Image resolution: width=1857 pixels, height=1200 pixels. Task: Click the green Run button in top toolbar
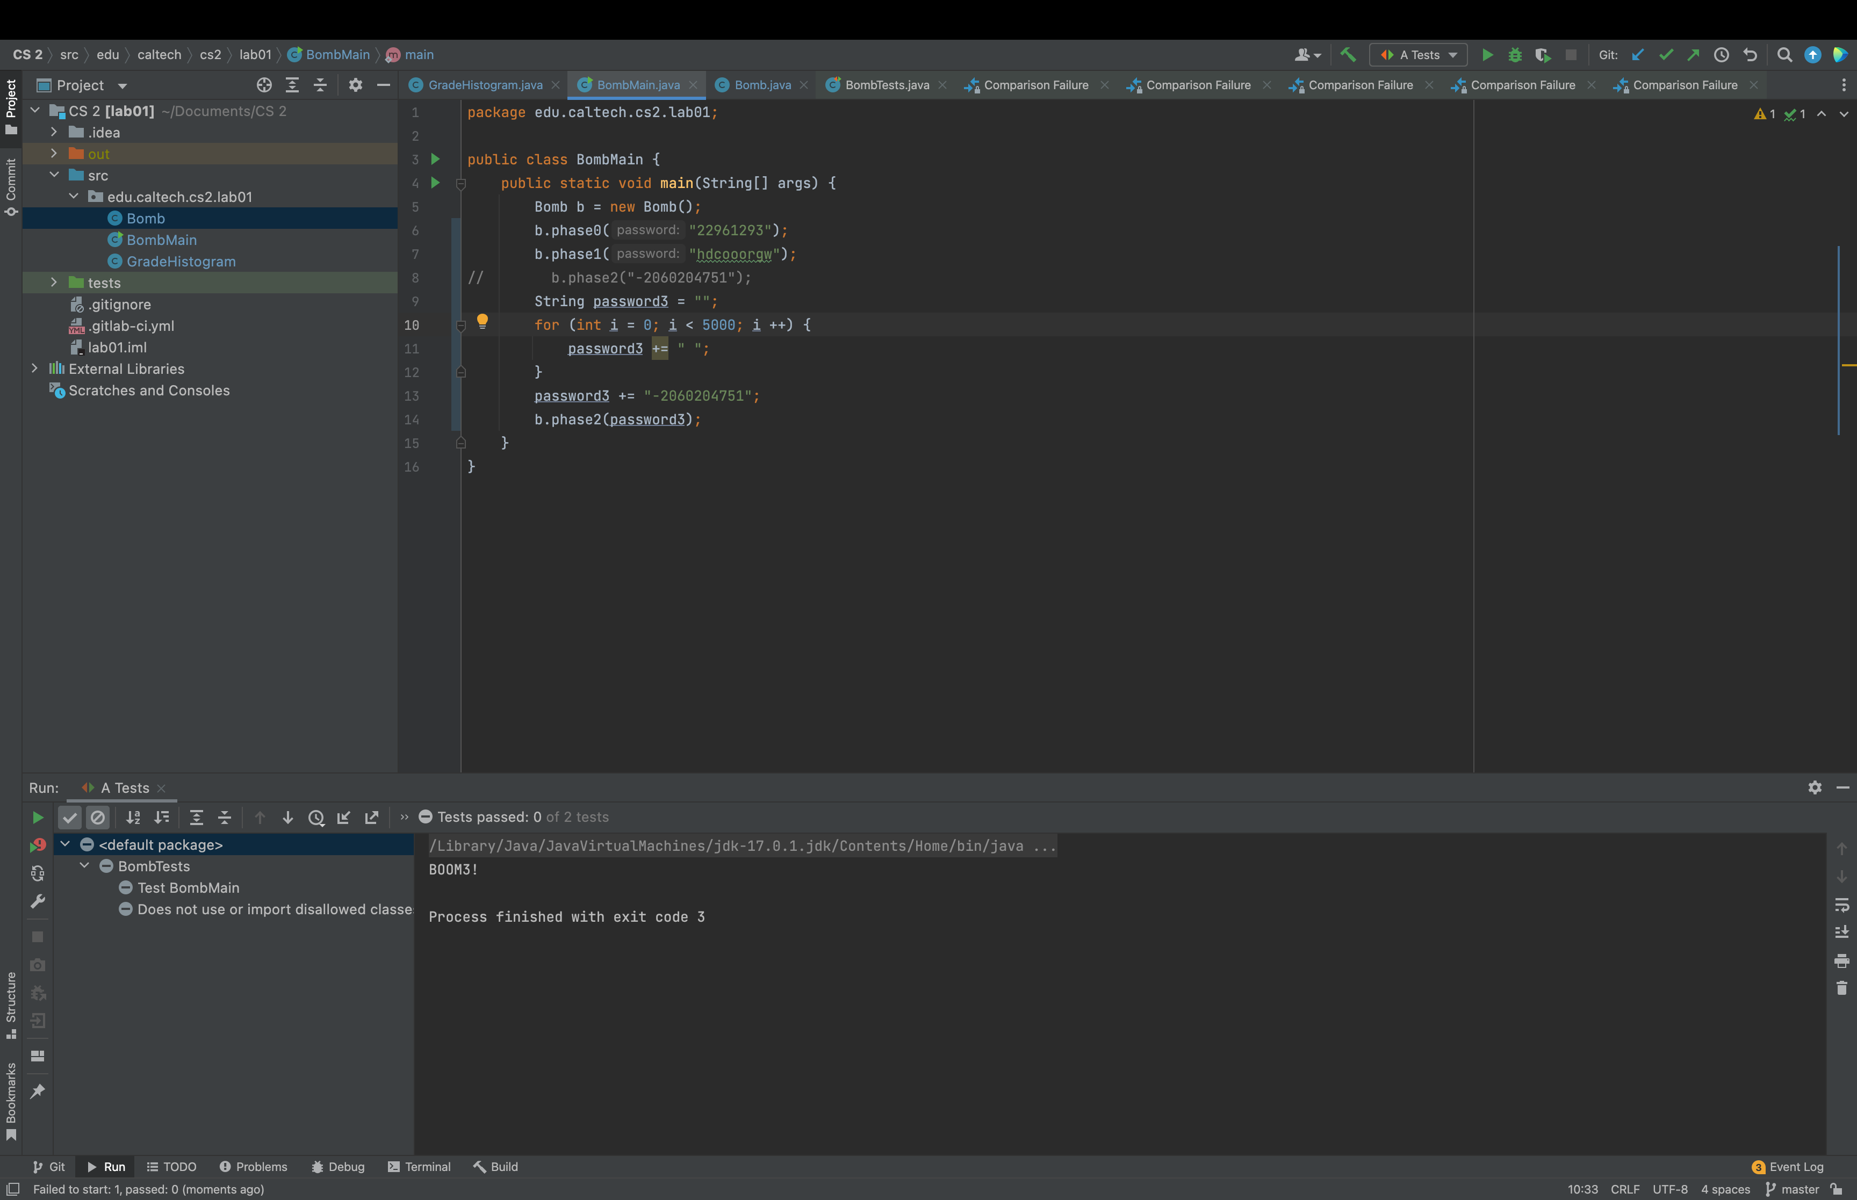[x=1487, y=55]
